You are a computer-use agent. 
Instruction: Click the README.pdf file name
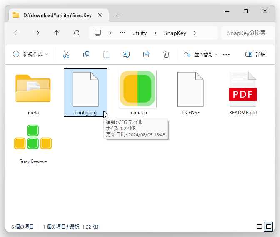point(243,113)
